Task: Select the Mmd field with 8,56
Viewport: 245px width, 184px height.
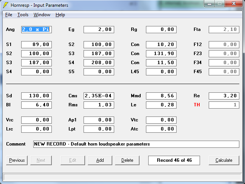Action: click(161, 96)
